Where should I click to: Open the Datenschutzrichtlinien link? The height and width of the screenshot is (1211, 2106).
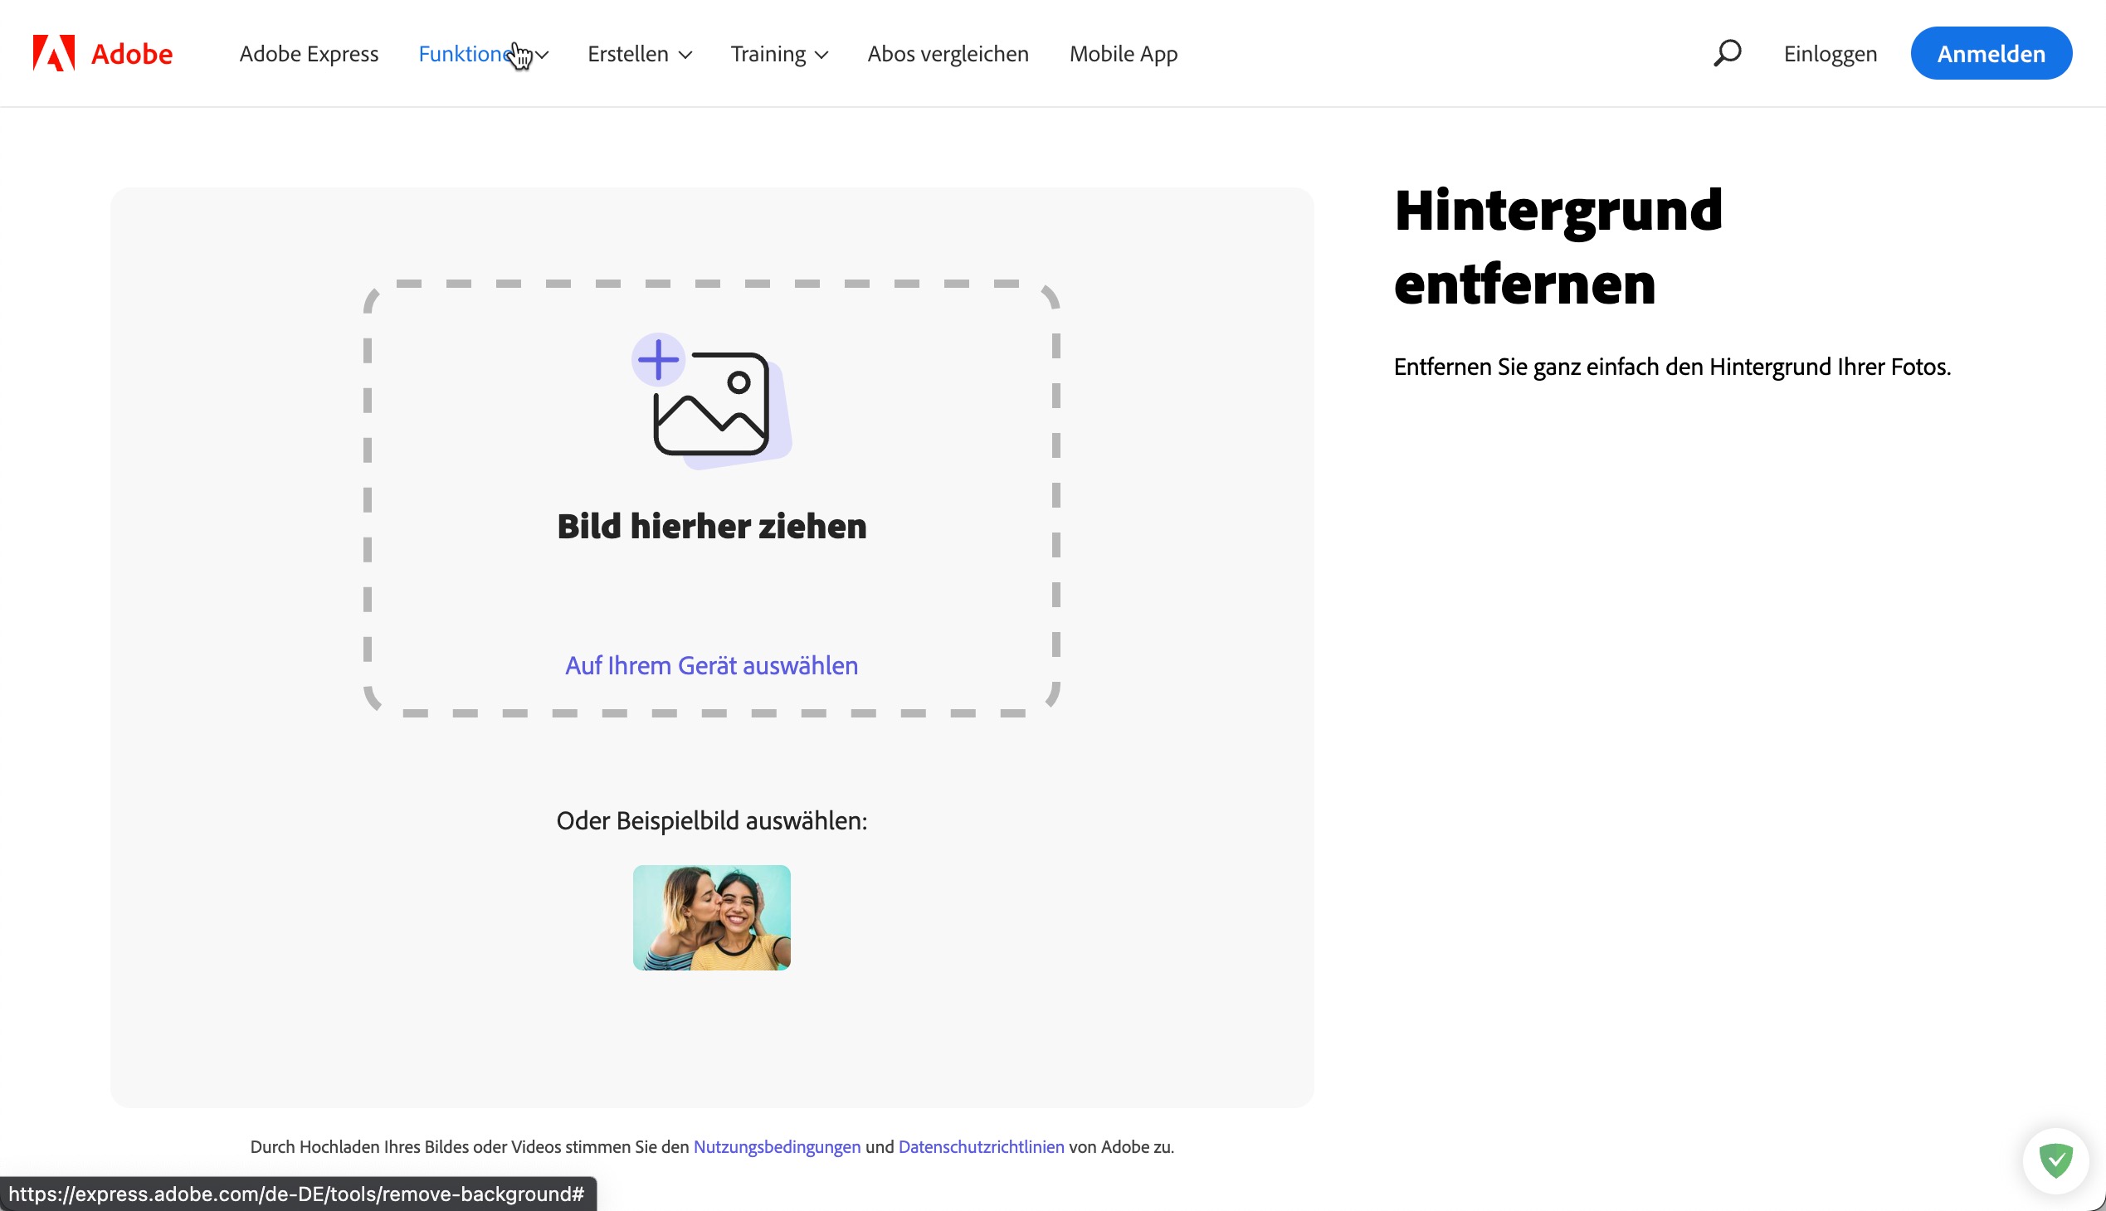click(981, 1147)
